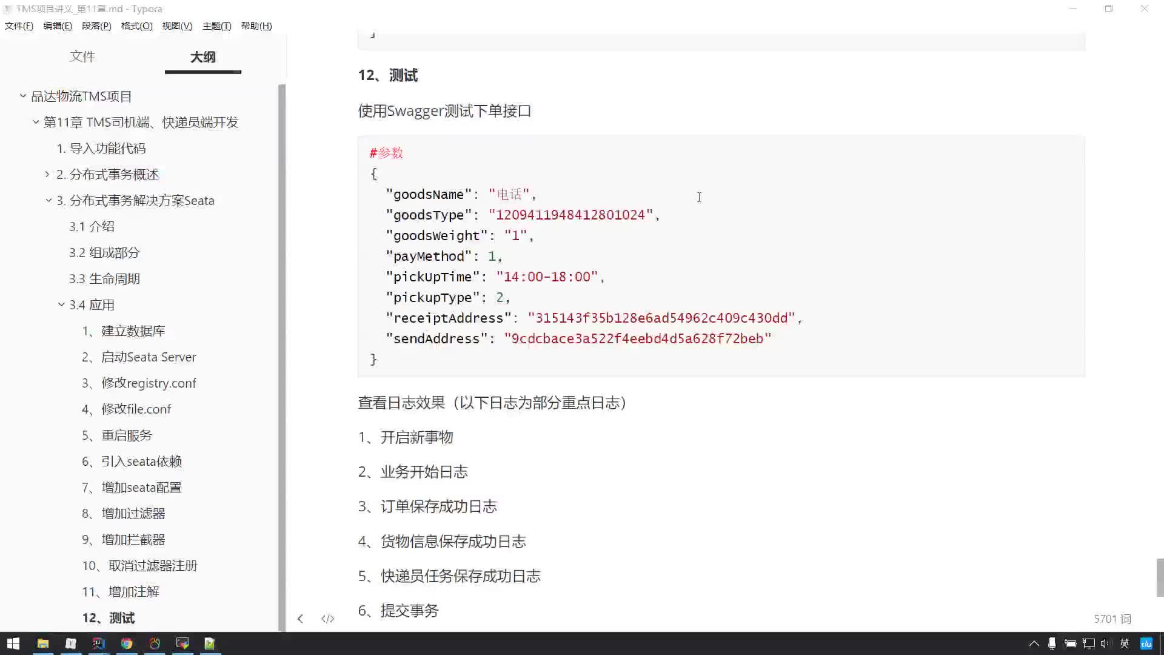Click 3、订单保存成功日志 line

click(427, 506)
